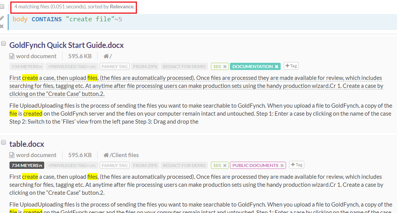Open the add Tag menu for GoldFynch Quick Start Guide
The image size is (397, 213).
pyautogui.click(x=291, y=66)
